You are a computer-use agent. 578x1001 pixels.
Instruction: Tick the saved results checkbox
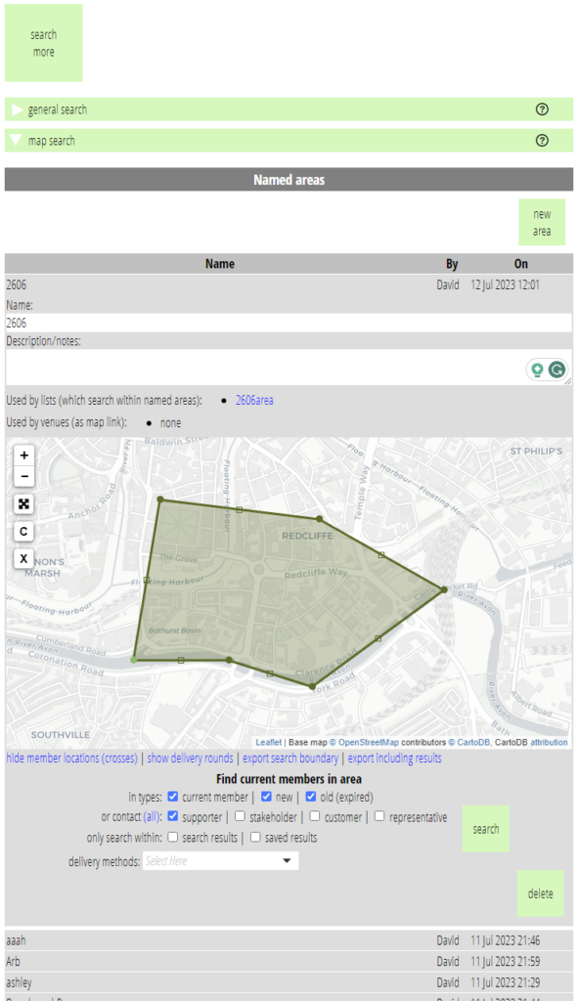pyautogui.click(x=255, y=837)
